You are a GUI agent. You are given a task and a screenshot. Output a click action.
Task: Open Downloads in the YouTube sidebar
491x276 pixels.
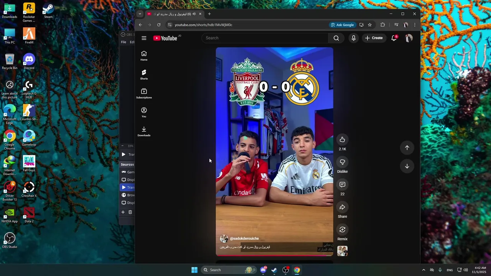pyautogui.click(x=144, y=131)
